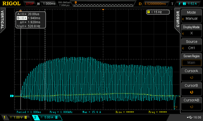Screen dimensions: 203x121
Task: Click the frequency counter < 15 Hz box
Action: pos(158,12)
